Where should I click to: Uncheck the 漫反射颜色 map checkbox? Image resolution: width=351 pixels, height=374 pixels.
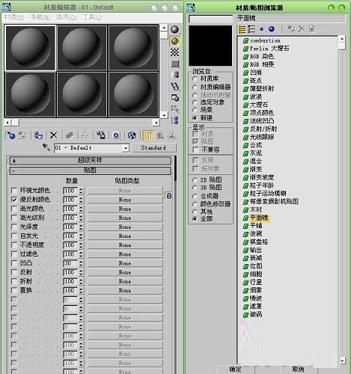(14, 200)
